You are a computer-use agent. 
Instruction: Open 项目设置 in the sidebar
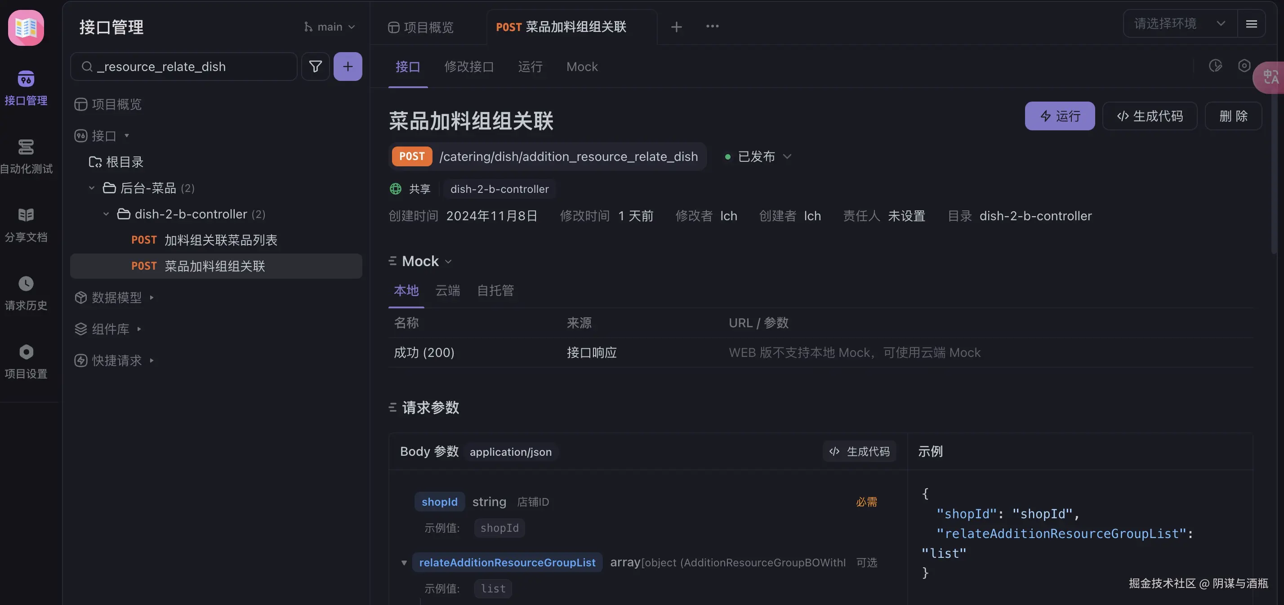(x=26, y=361)
